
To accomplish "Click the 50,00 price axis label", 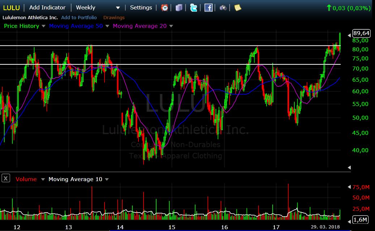I will [x=361, y=117].
